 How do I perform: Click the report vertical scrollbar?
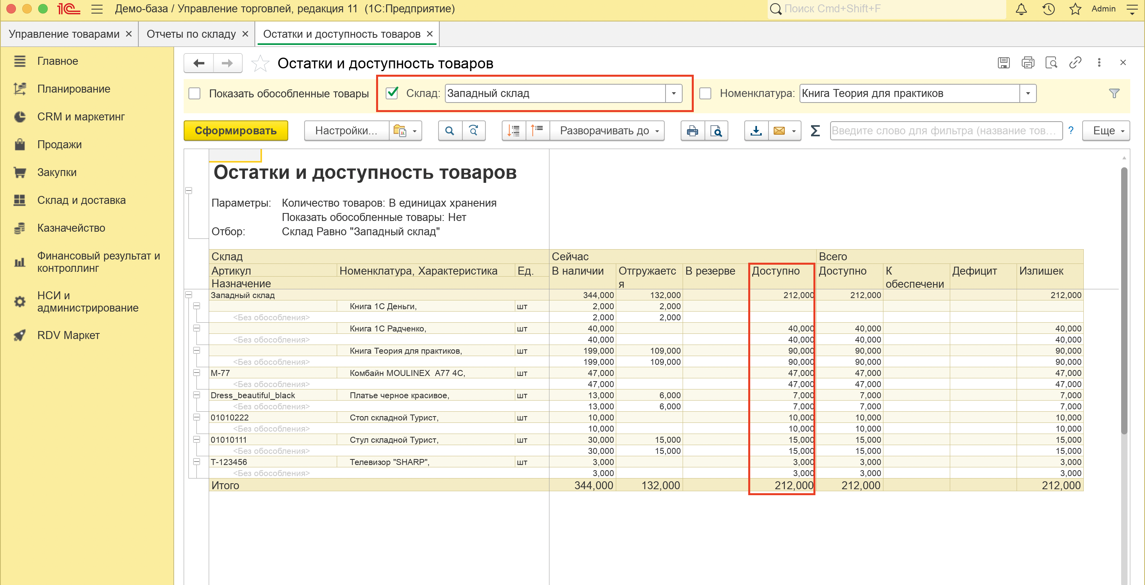click(1124, 300)
